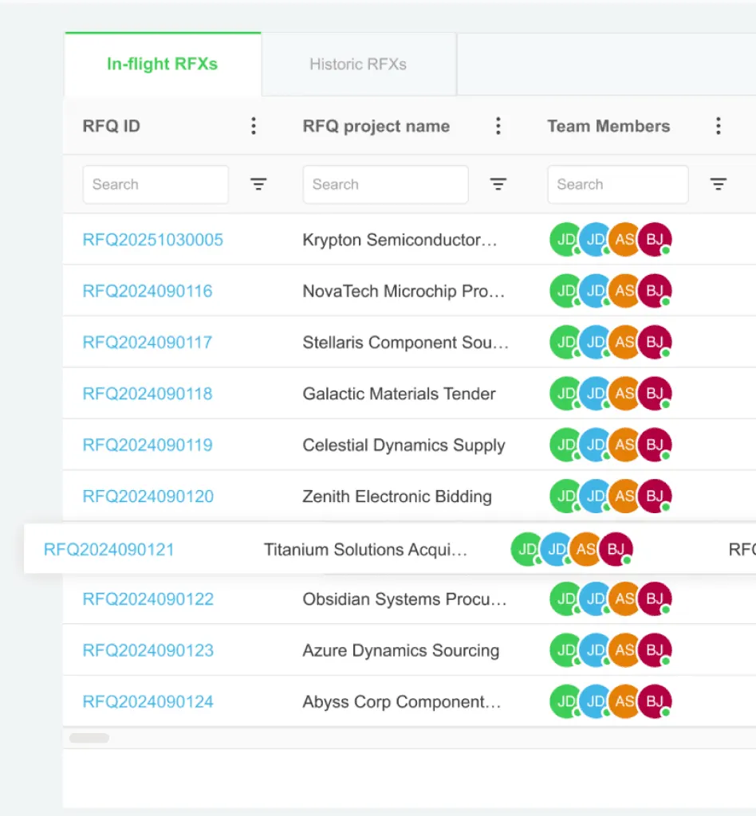The image size is (756, 816).
Task: Click the 'Zenith Electronic Bidding' project name
Action: 397,496
